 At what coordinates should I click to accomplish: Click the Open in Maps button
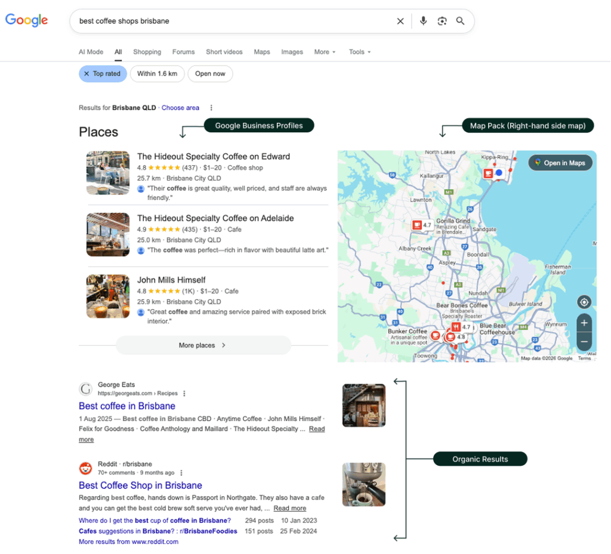[560, 163]
